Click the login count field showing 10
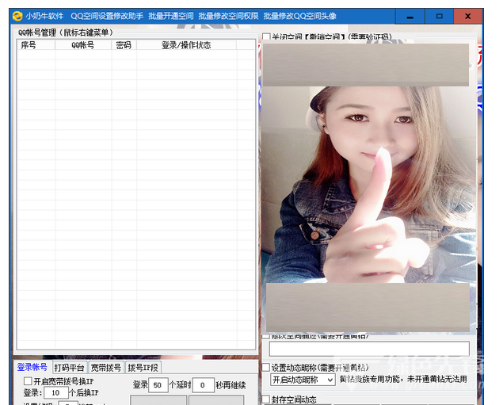The width and height of the screenshot is (503, 405). 56,393
